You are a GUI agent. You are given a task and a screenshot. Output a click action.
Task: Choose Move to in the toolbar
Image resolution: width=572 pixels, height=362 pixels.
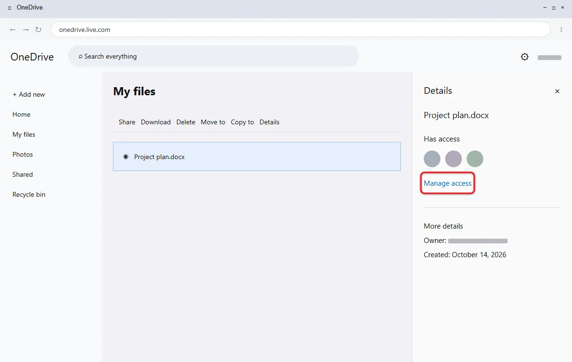pyautogui.click(x=213, y=122)
